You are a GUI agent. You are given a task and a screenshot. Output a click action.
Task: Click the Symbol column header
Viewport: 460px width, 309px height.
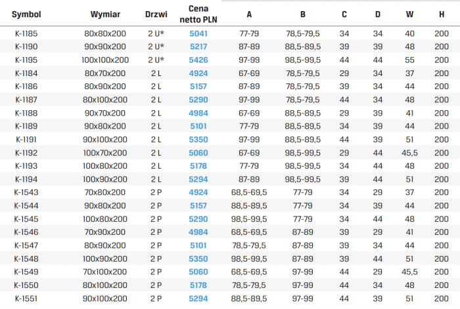pos(26,14)
